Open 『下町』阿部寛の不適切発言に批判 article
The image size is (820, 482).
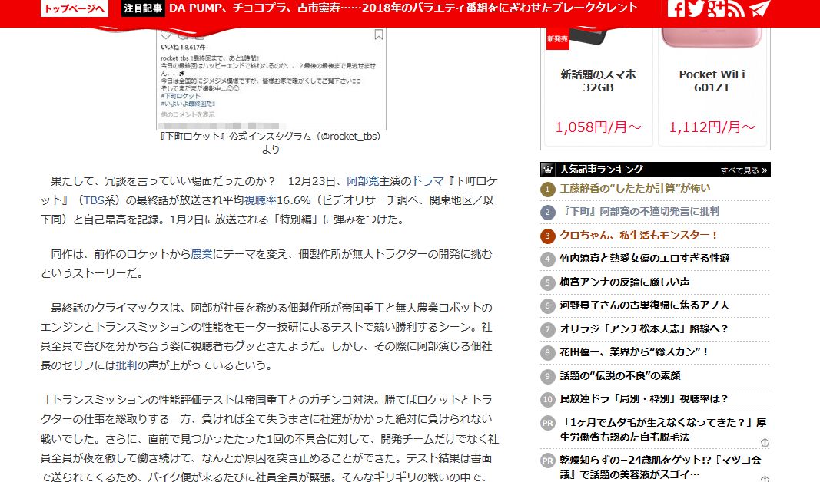point(639,212)
